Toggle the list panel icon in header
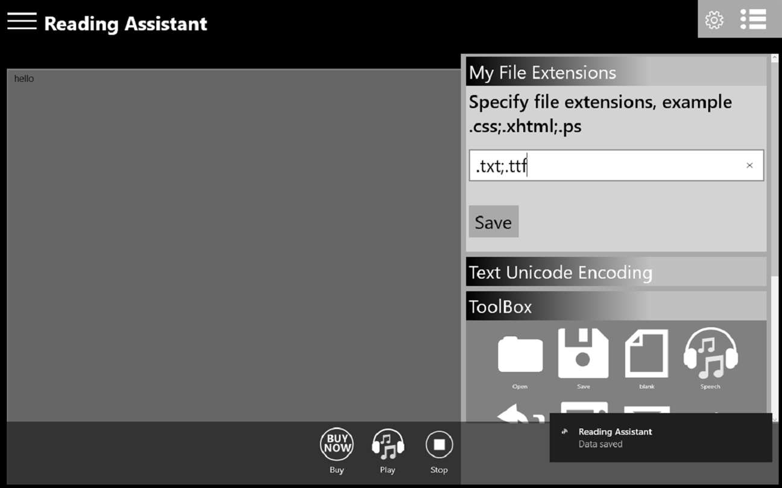This screenshot has width=782, height=488. tap(753, 19)
